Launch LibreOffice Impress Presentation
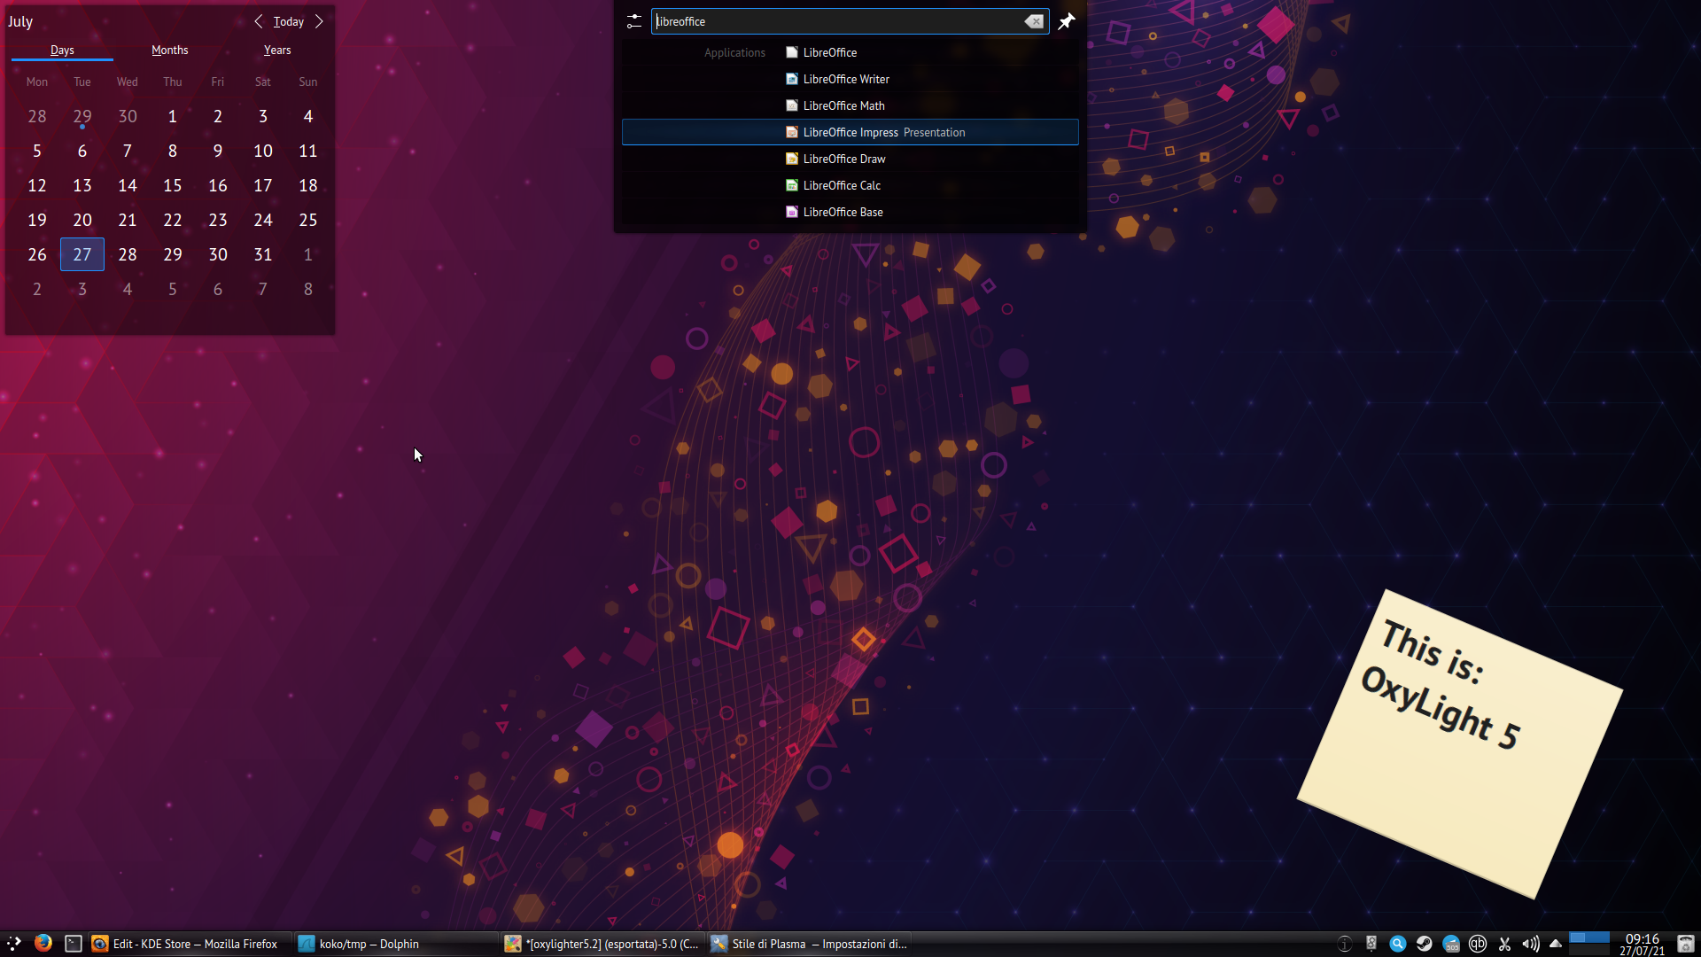The width and height of the screenshot is (1701, 957). tap(850, 132)
